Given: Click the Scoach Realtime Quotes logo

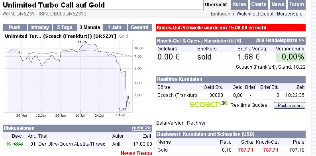Looking at the screenshot, I should tap(208, 104).
